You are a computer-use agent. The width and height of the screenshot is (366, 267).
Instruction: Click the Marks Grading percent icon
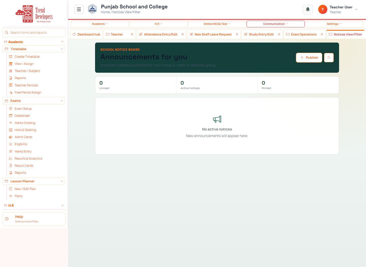click(x=11, y=123)
